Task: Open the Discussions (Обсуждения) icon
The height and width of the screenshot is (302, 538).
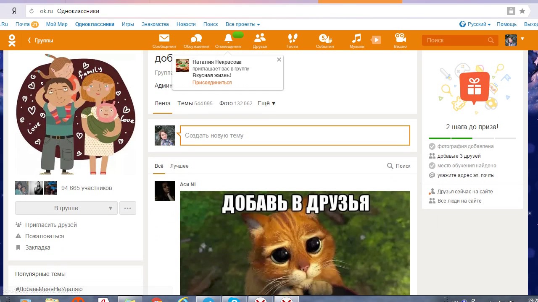Action: pyautogui.click(x=196, y=40)
